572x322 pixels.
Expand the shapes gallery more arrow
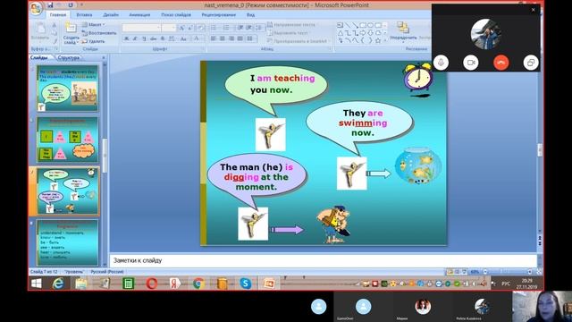click(385, 40)
